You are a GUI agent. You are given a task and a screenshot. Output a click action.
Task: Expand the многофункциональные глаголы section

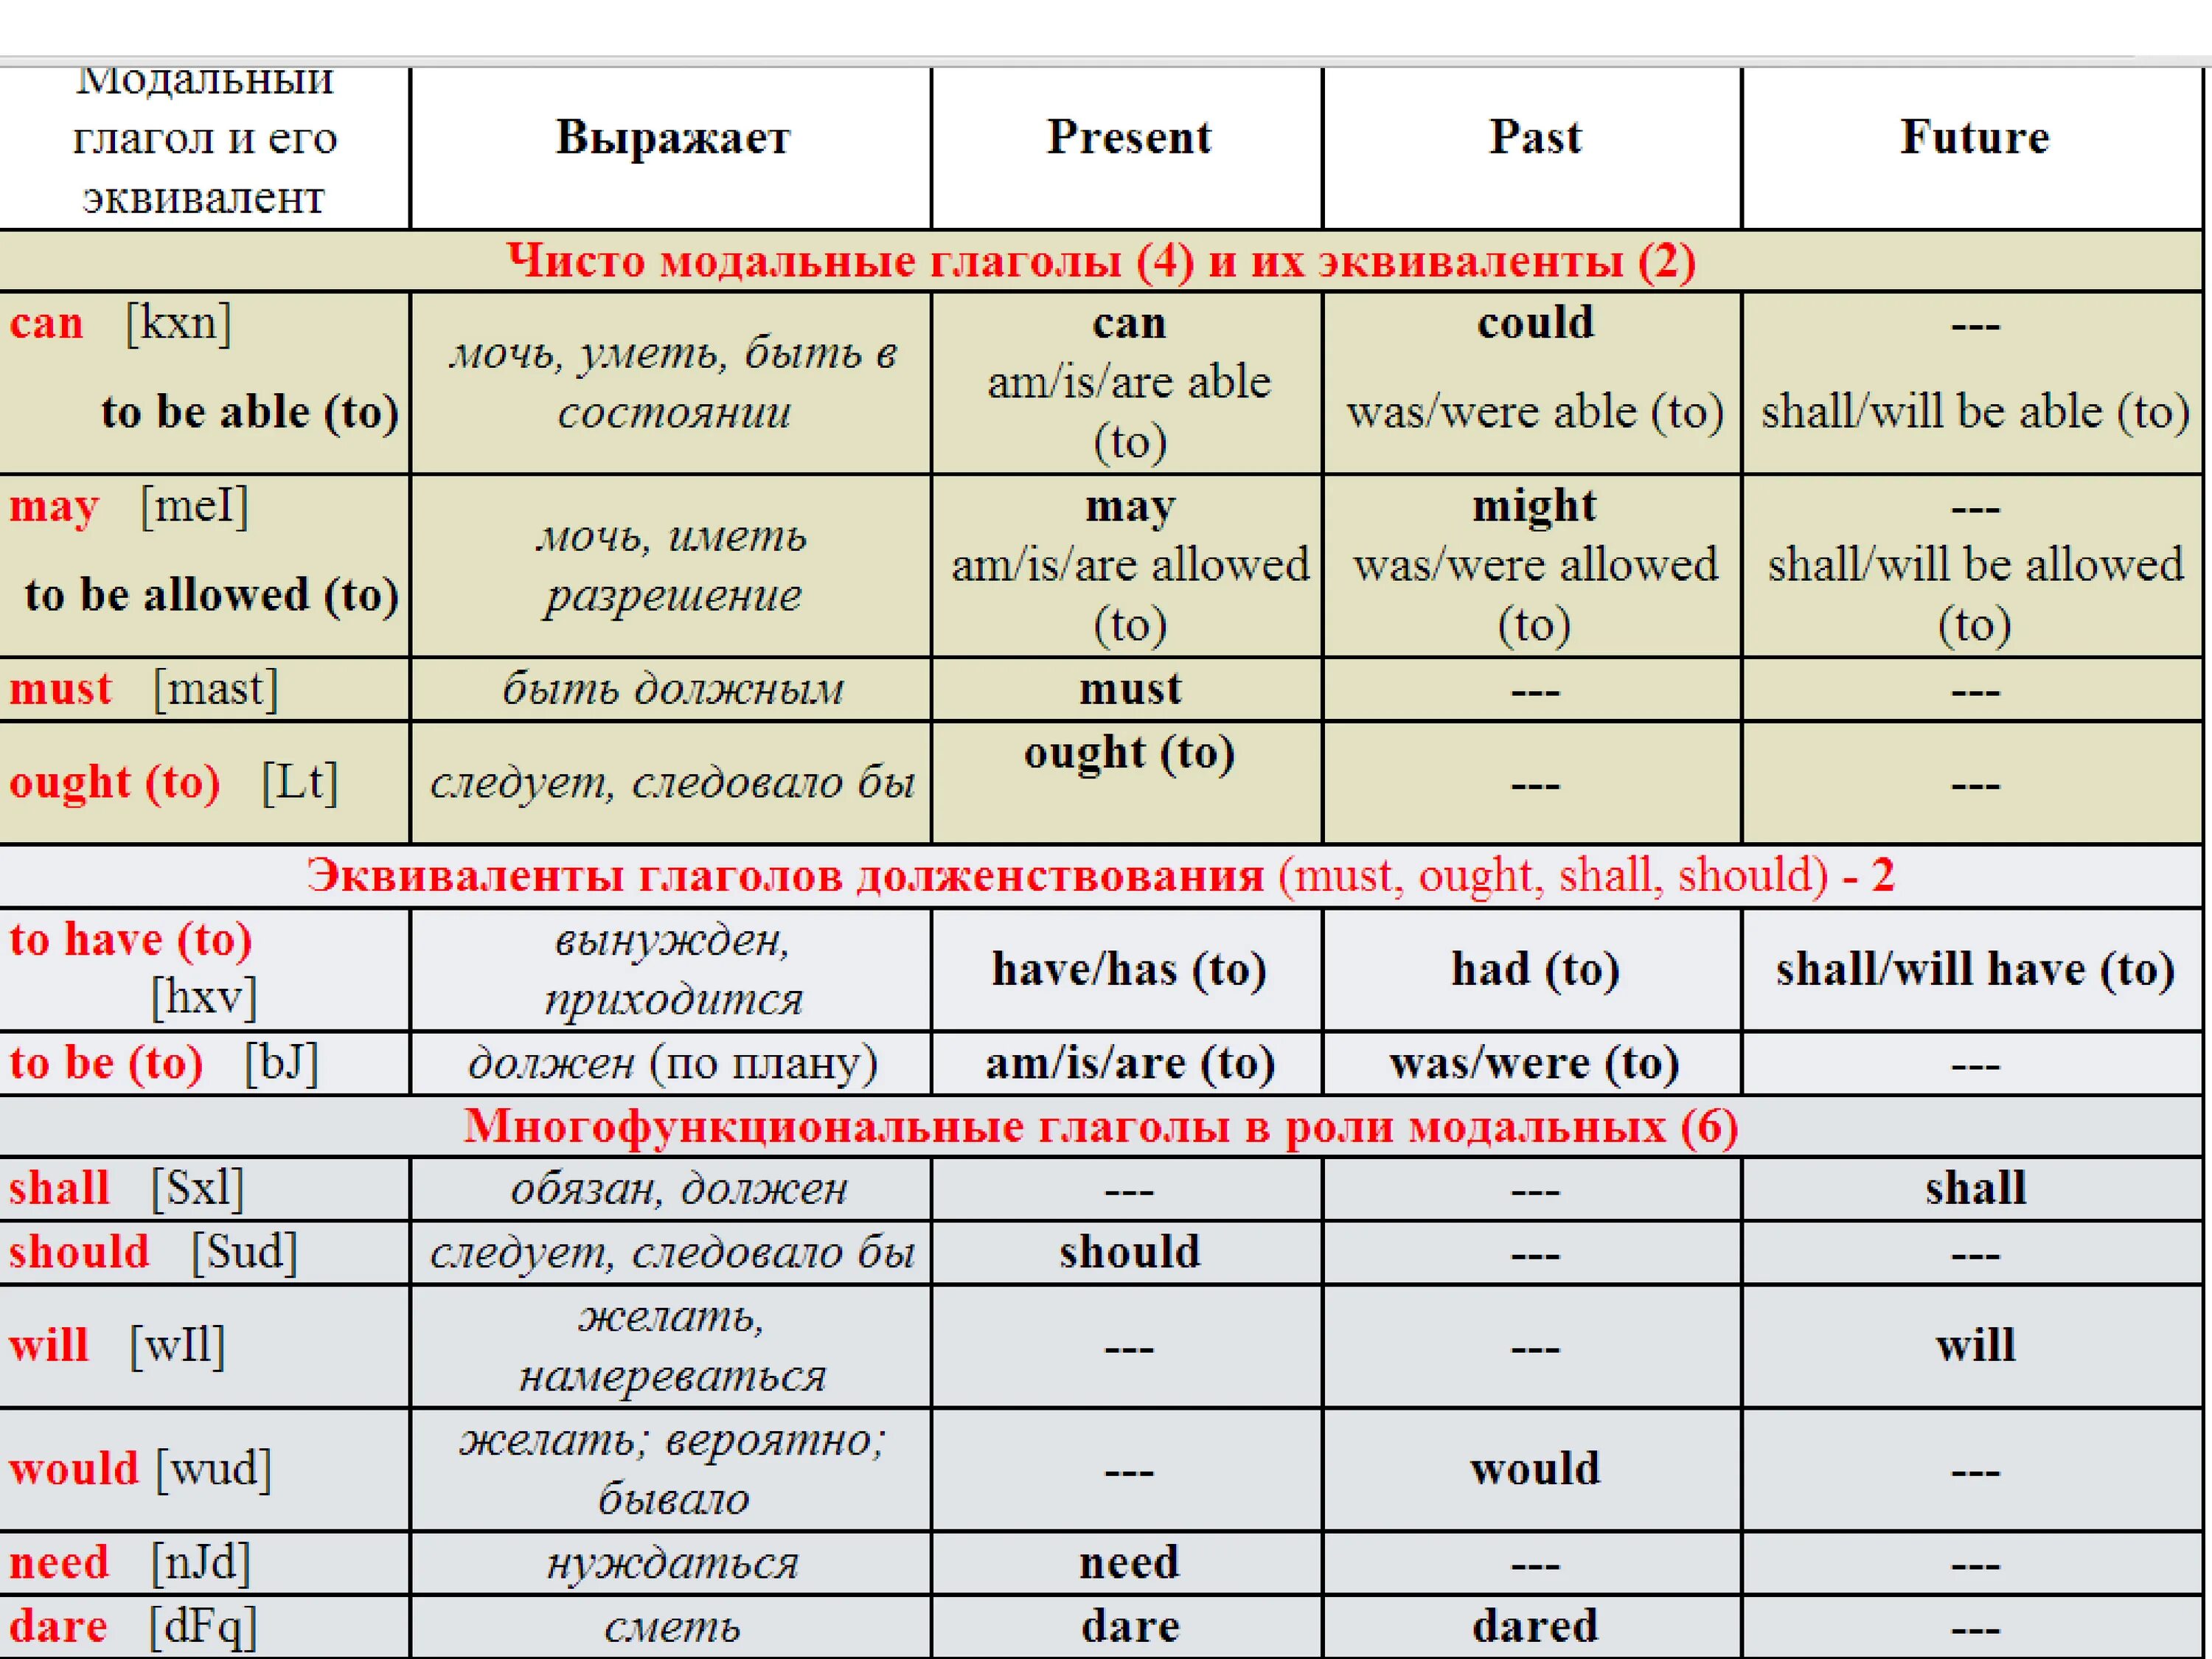1107,1122
